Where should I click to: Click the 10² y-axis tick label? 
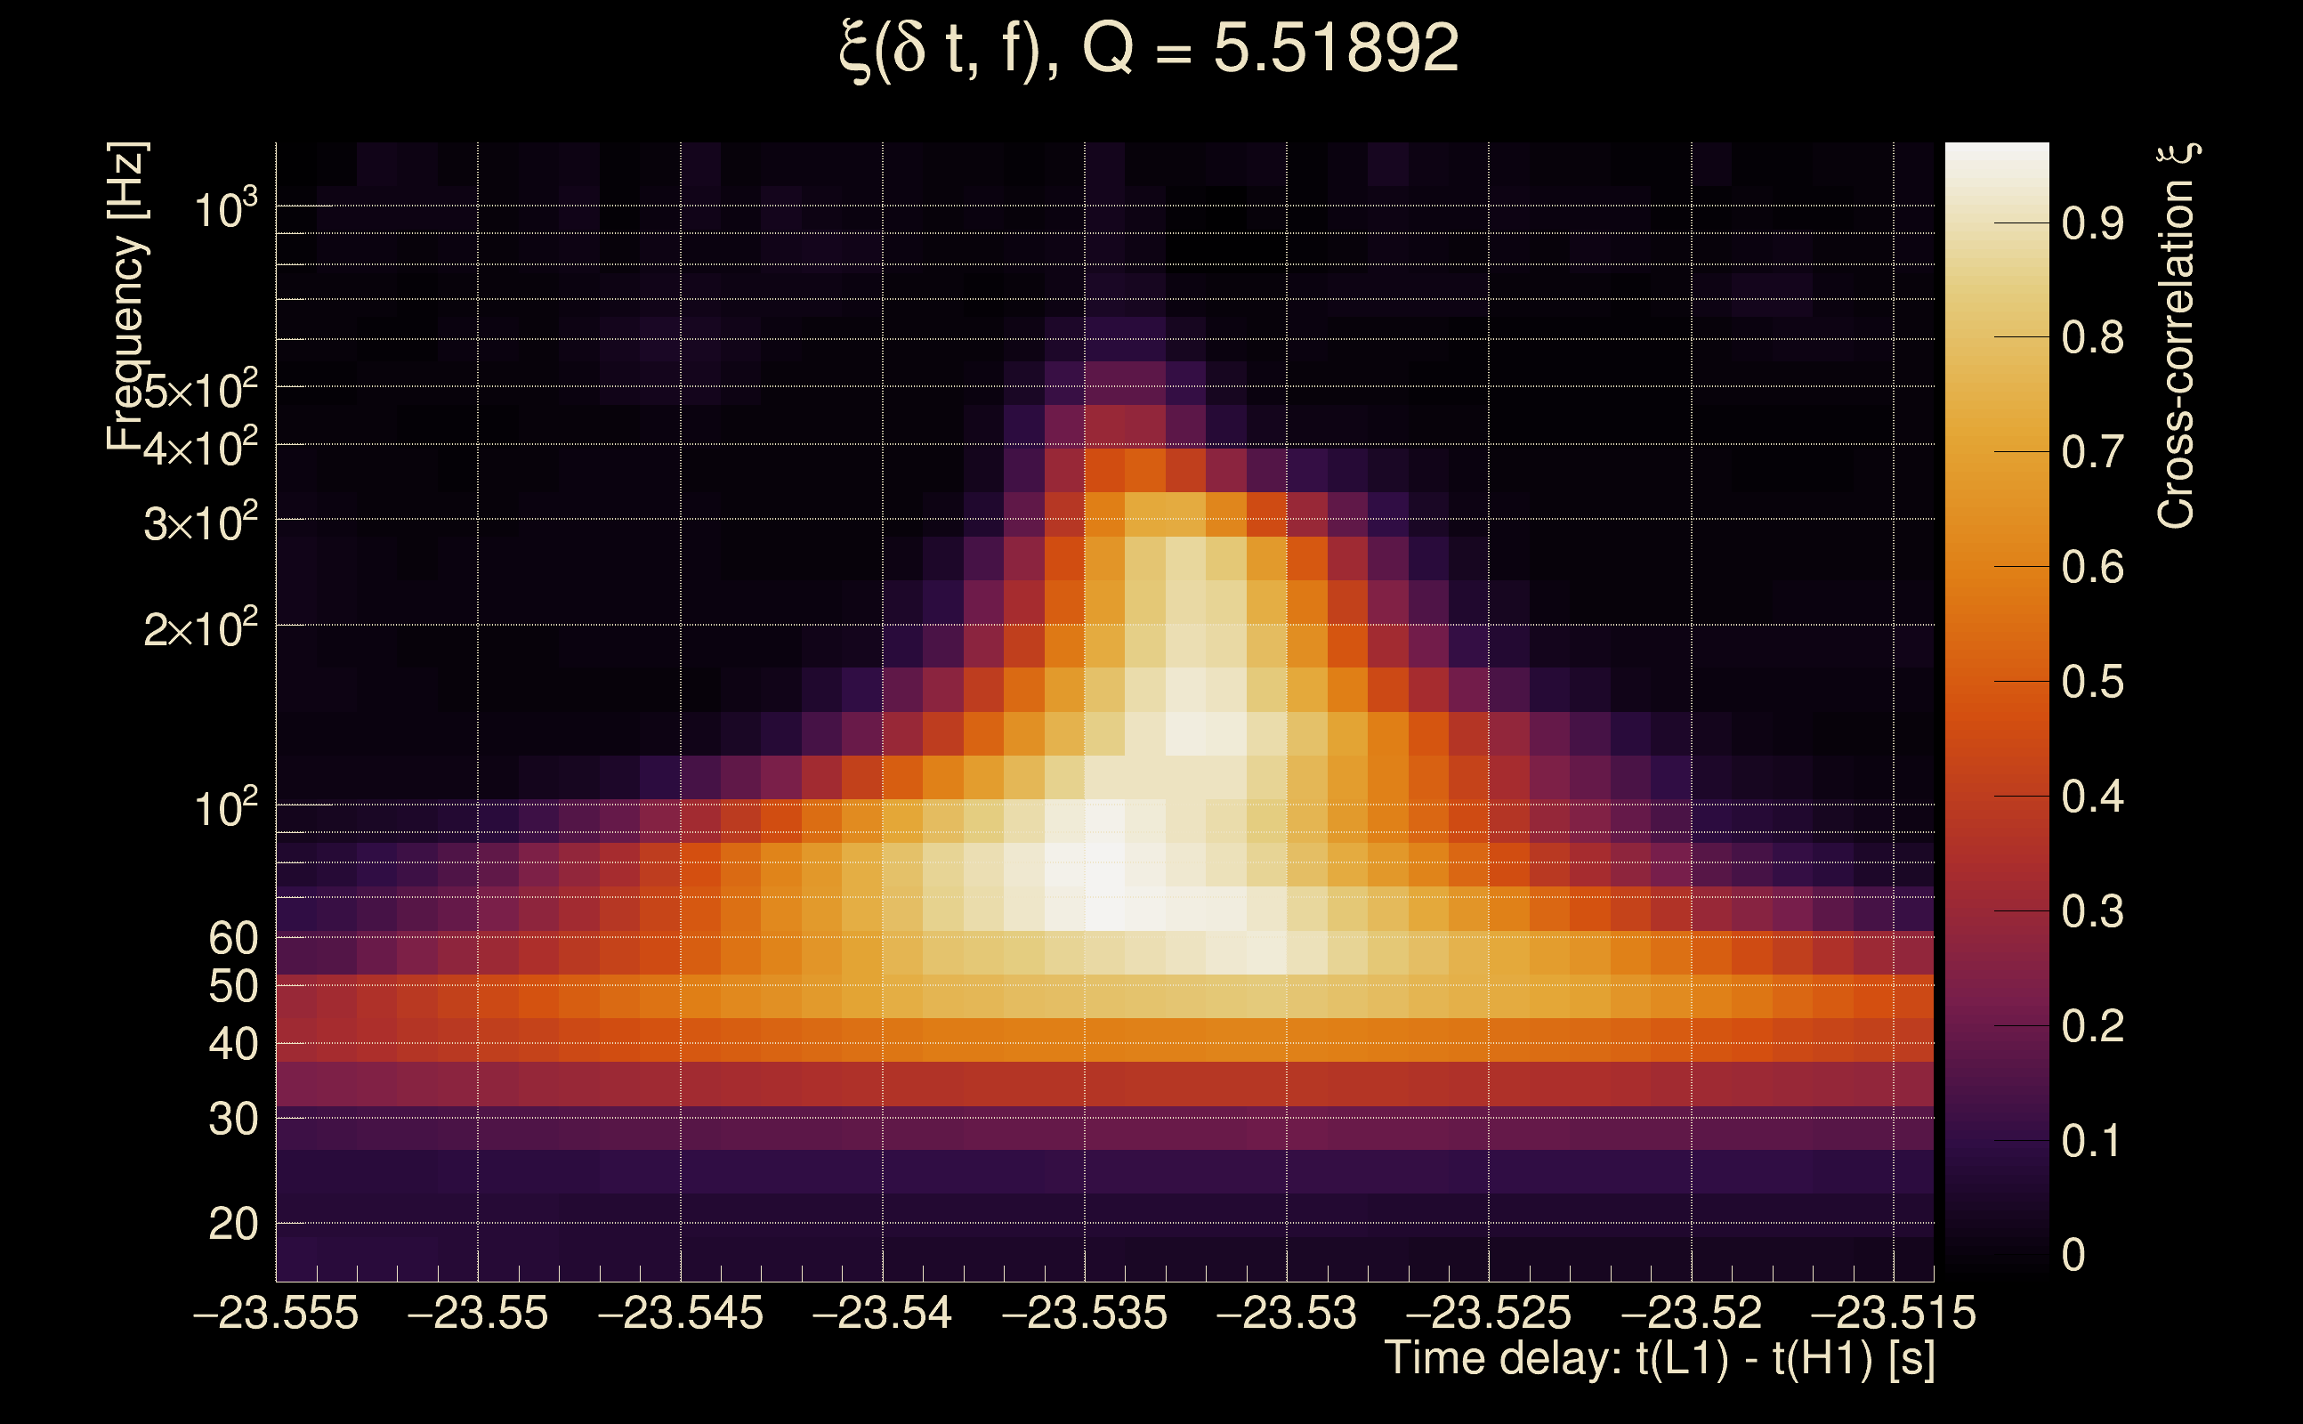coord(225,809)
